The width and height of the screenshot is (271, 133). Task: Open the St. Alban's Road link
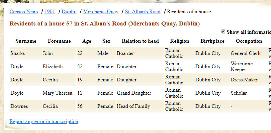point(142,12)
